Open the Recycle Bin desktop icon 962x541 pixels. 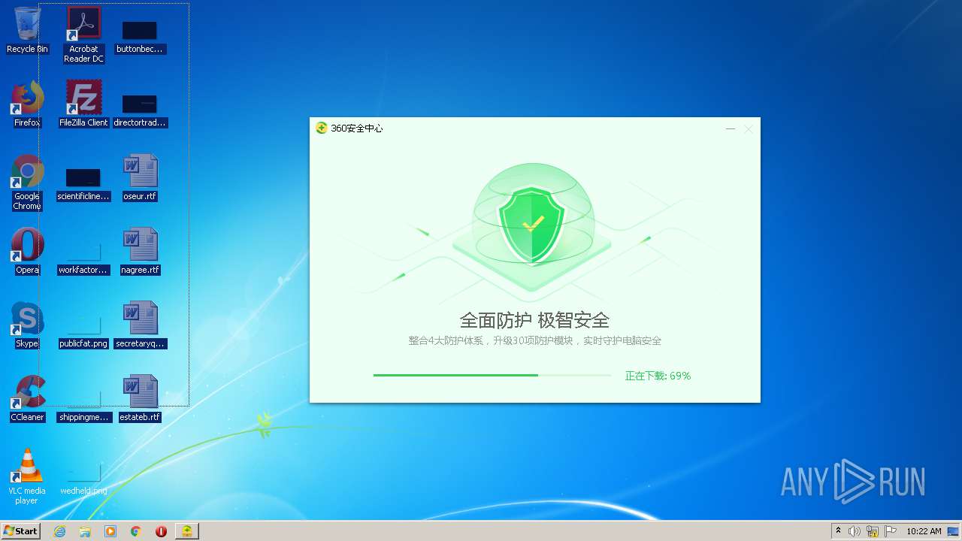(27, 30)
